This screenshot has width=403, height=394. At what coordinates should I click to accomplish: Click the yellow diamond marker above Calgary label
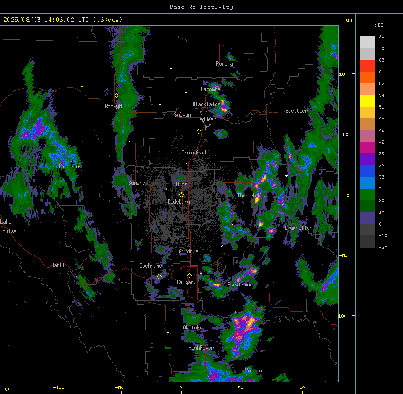click(189, 276)
